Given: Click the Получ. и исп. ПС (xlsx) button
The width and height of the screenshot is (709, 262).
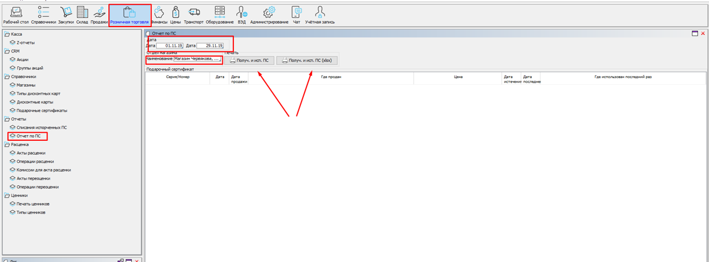Looking at the screenshot, I should pyautogui.click(x=307, y=61).
